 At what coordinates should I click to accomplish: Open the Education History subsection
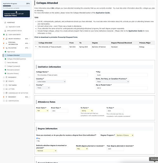13,74
